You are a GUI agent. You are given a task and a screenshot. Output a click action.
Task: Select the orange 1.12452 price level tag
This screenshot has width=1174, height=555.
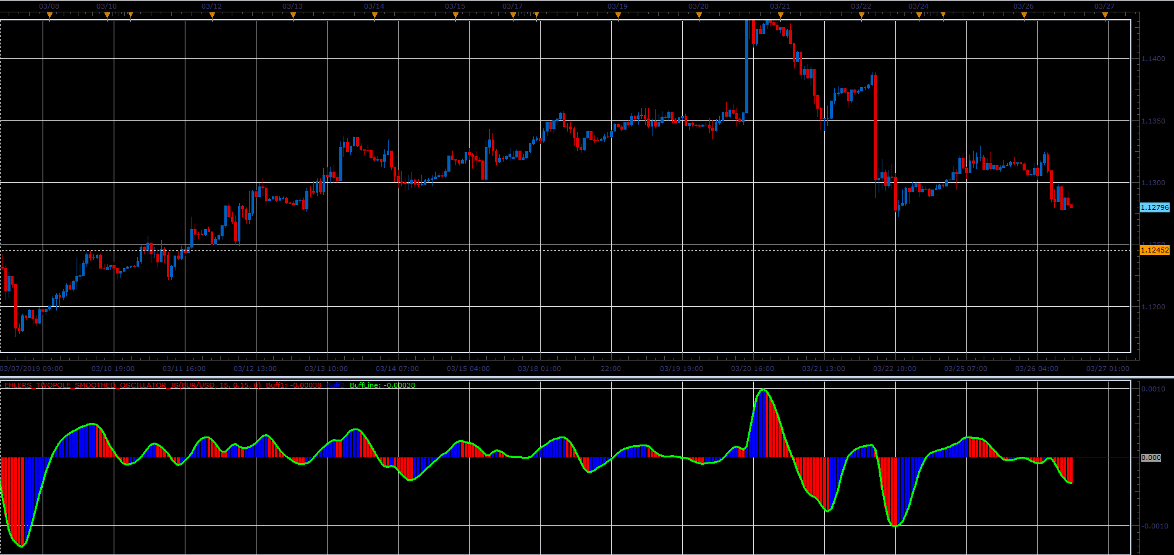pos(1154,250)
